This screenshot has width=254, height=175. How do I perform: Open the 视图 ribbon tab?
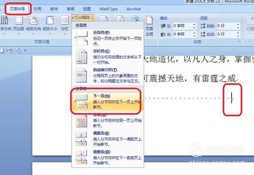point(87,9)
